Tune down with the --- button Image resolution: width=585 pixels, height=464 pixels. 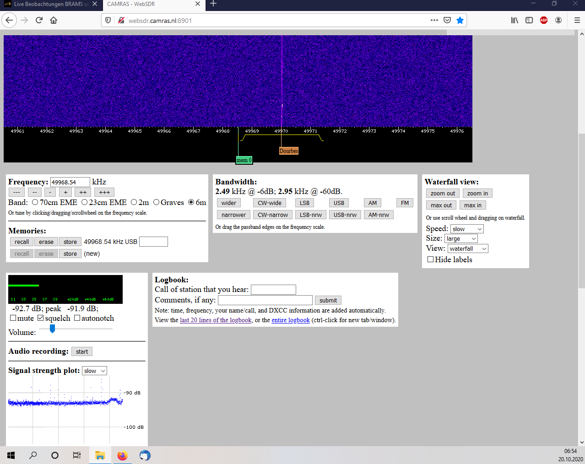16,192
